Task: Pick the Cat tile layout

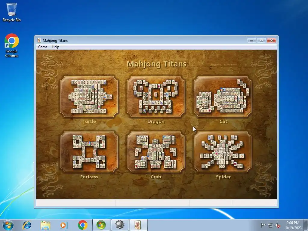Action: (223, 97)
